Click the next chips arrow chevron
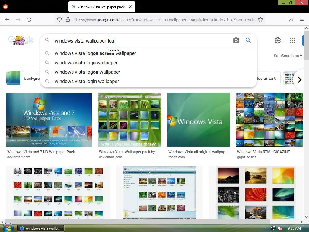Screen dimensions: 309x232 pyautogui.click(x=300, y=80)
